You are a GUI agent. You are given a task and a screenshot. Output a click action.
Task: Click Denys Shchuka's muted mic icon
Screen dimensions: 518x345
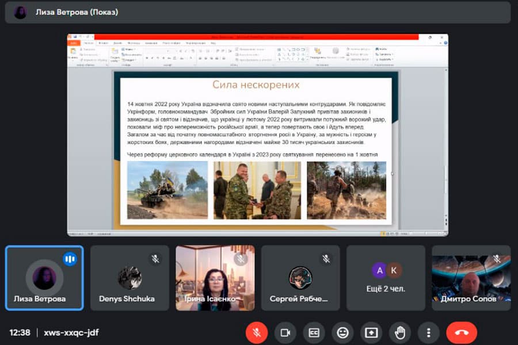(155, 259)
